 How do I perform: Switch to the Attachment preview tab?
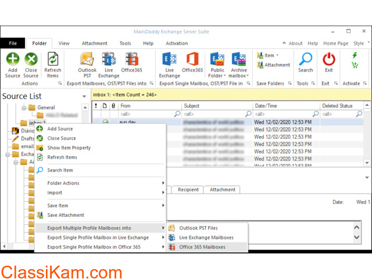click(222, 189)
